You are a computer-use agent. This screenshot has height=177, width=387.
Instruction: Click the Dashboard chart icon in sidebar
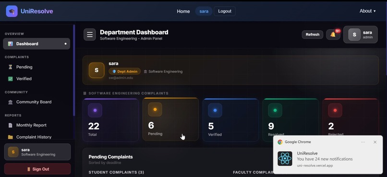11,44
